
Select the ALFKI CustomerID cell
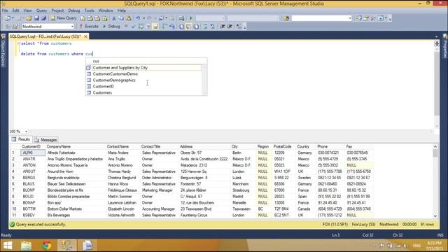[x=33, y=153]
